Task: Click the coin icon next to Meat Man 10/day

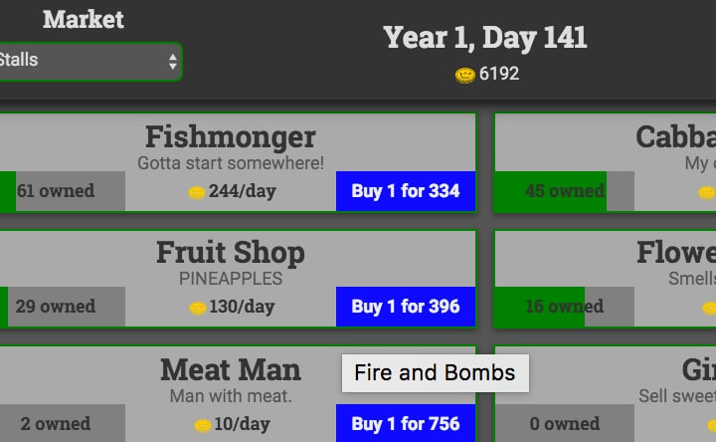Action: click(203, 425)
